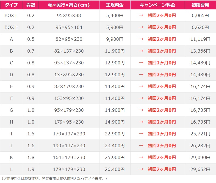Select the 畳数 column header
The image size is (216, 183).
coord(31,5)
